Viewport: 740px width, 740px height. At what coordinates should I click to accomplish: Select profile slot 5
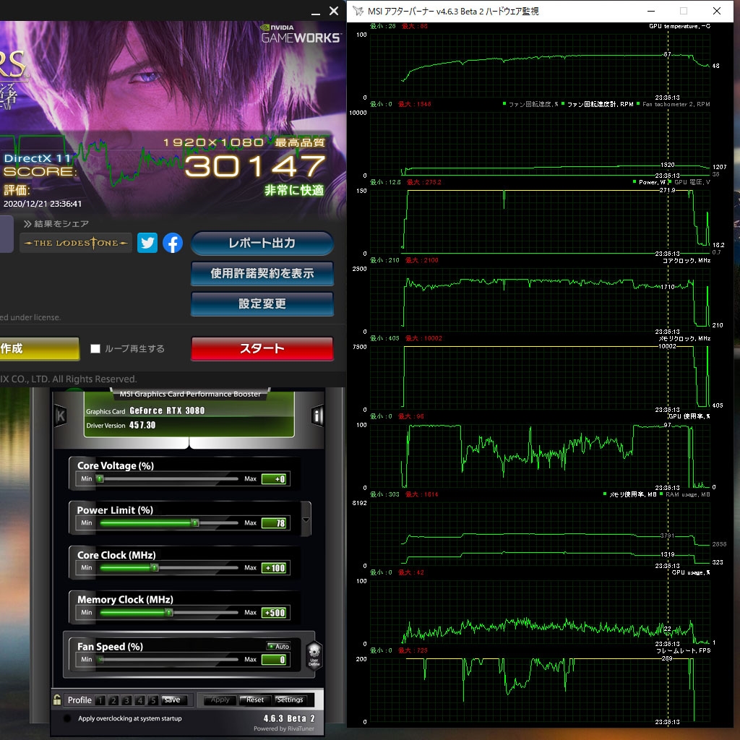point(153,700)
